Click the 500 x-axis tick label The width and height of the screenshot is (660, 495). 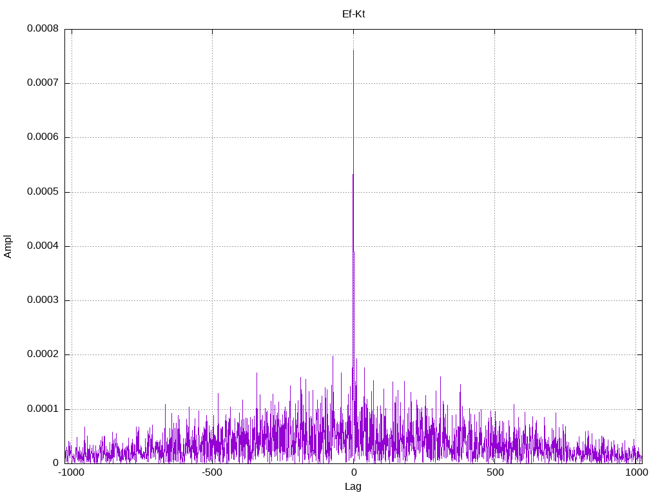[495, 472]
